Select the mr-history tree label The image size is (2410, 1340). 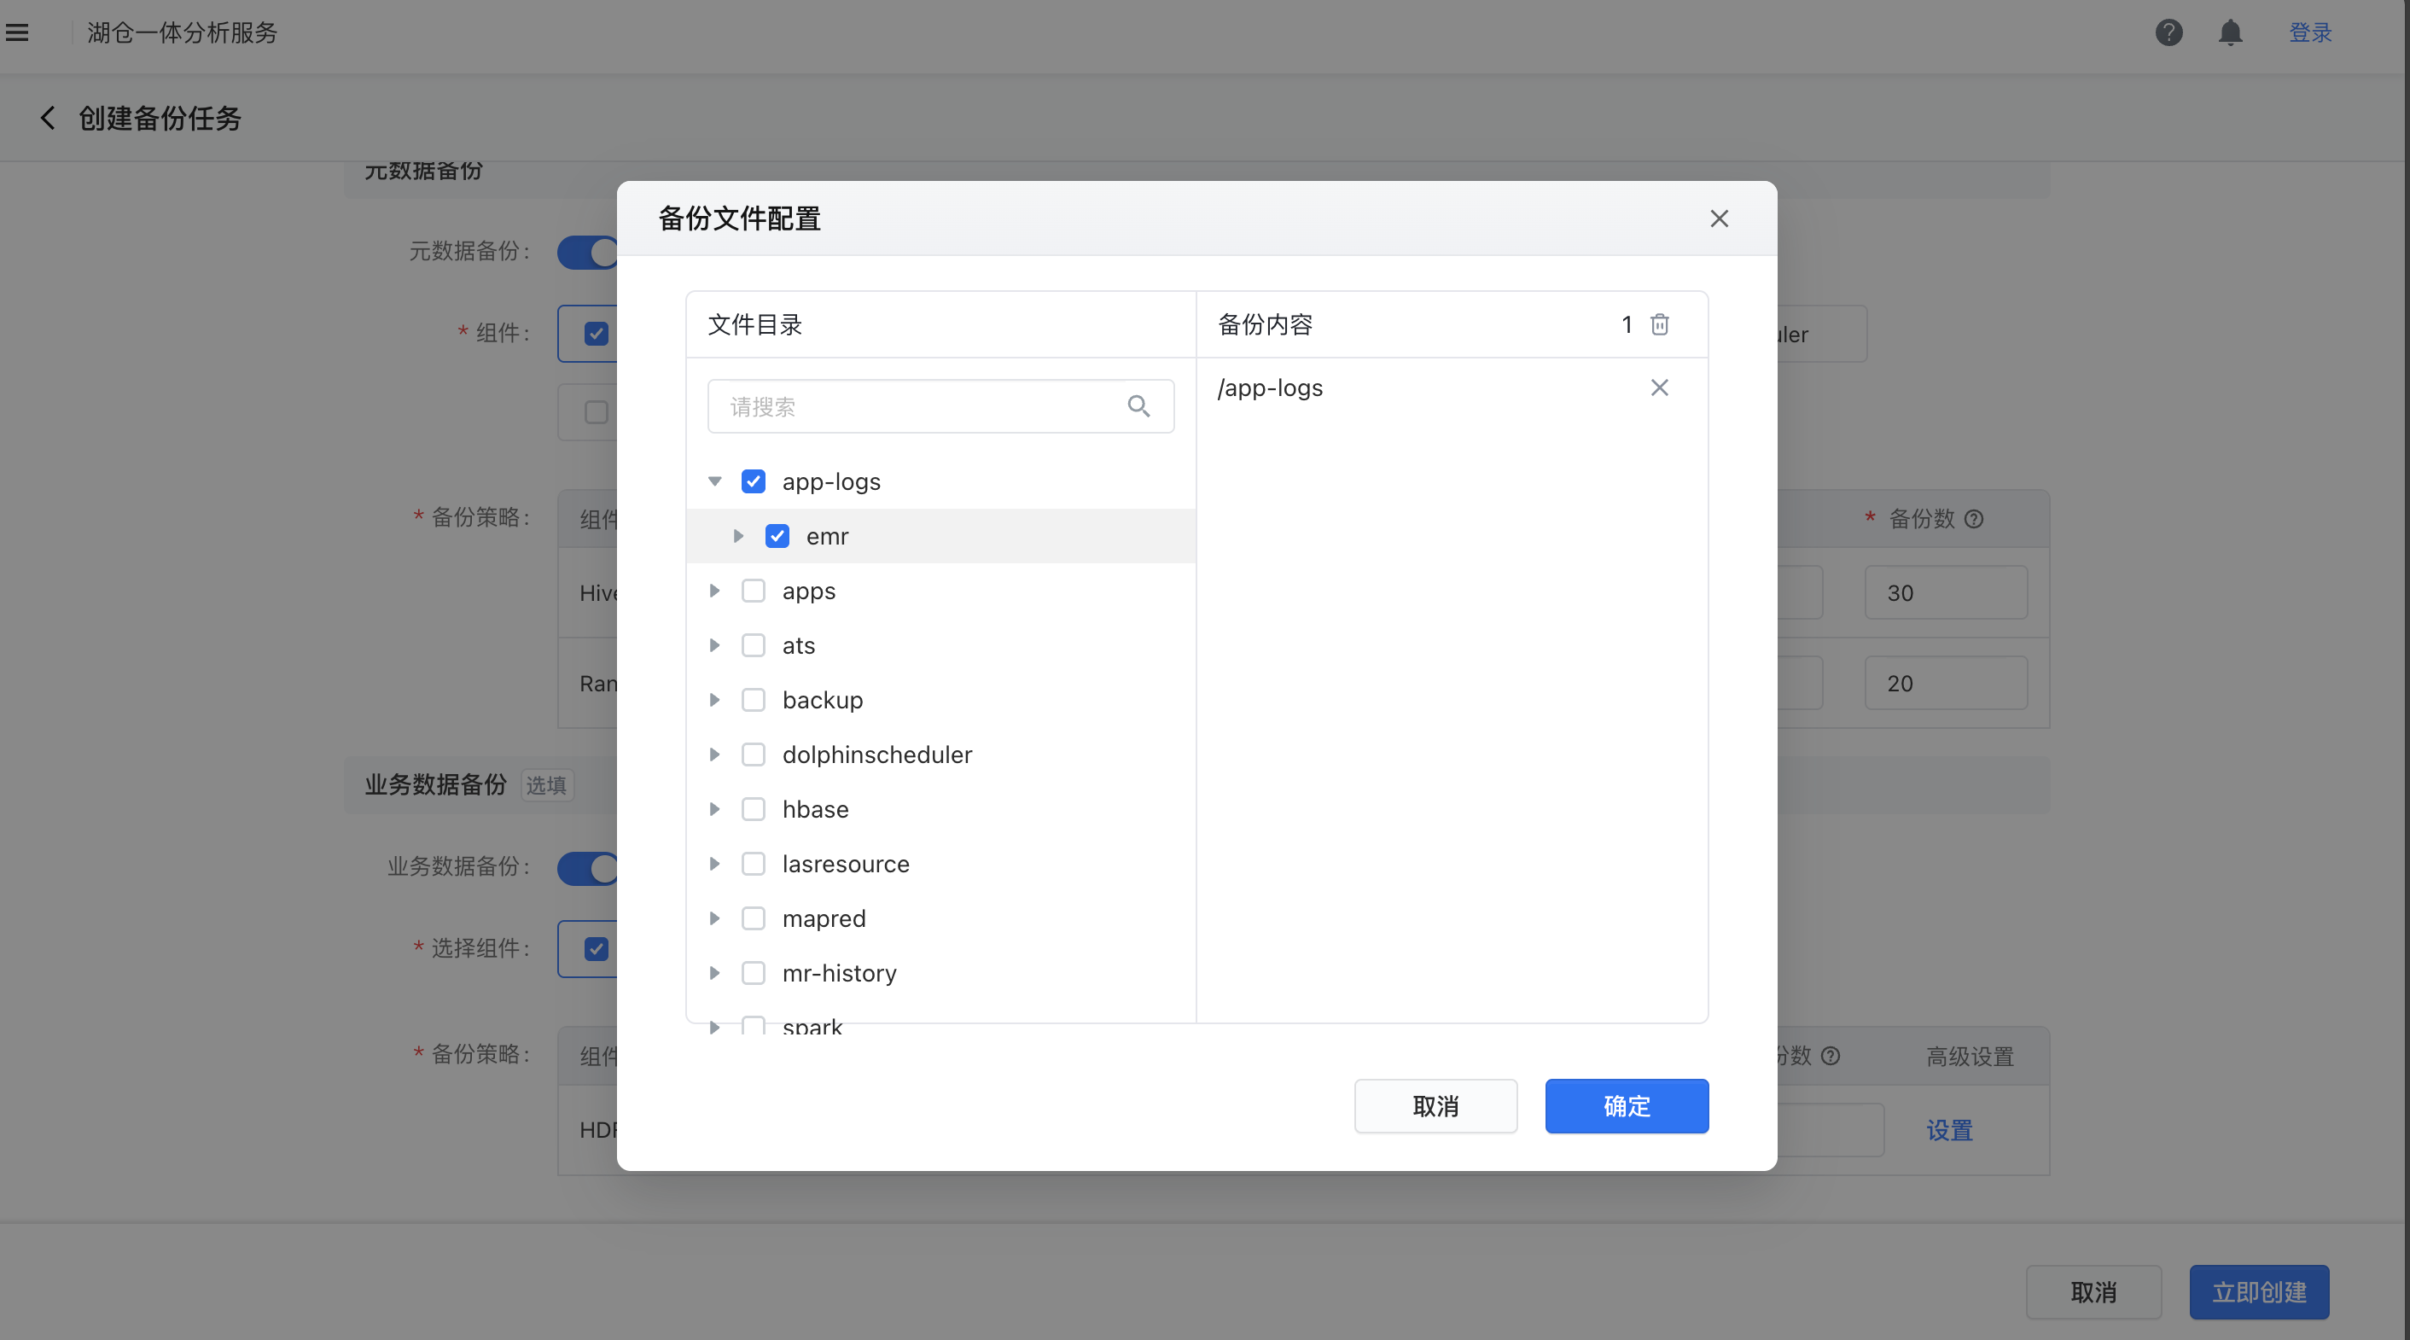click(x=840, y=973)
